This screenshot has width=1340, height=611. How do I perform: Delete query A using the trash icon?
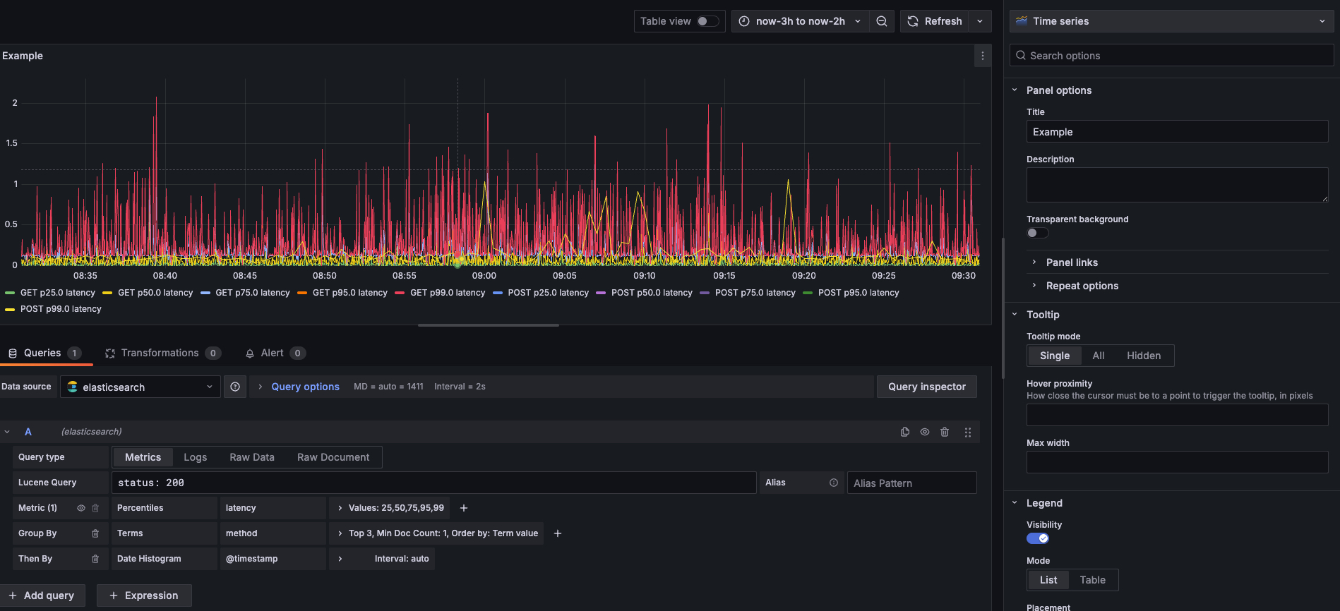click(x=945, y=432)
